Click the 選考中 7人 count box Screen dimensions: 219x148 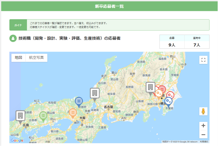[197, 42]
